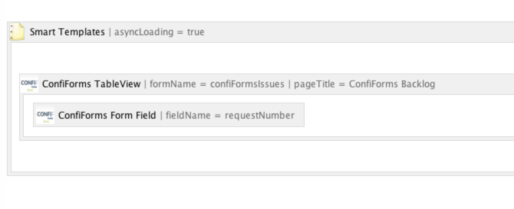
Task: Select the ConfiForms TableView macro title
Action: (x=91, y=84)
